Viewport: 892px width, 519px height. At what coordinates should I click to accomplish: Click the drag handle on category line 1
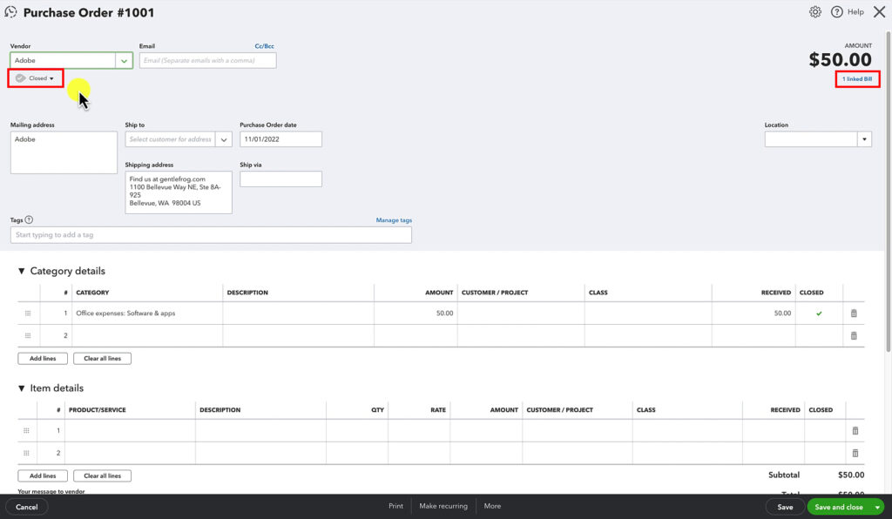pos(27,313)
